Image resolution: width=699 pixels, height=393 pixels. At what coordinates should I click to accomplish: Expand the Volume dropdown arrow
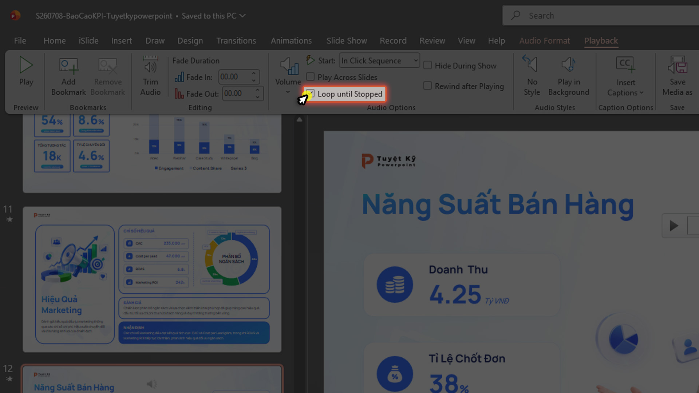[x=288, y=92]
